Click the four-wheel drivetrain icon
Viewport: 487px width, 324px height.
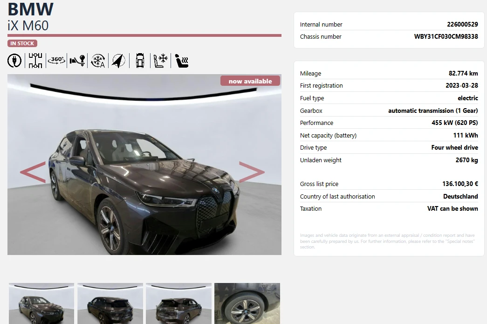(35, 61)
